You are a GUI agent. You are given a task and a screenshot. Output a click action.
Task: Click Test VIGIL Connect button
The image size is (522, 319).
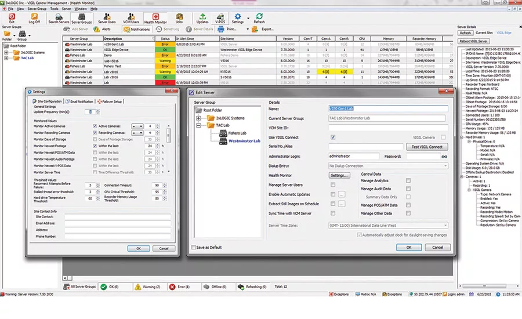pos(427,147)
